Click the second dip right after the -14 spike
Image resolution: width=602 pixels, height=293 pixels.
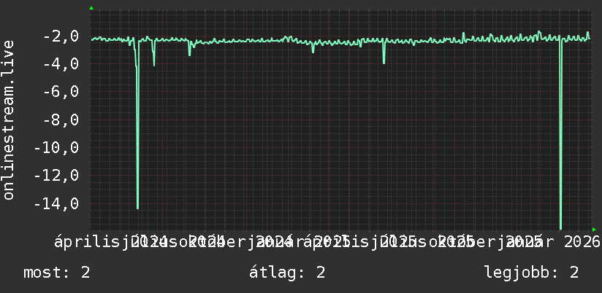154,63
